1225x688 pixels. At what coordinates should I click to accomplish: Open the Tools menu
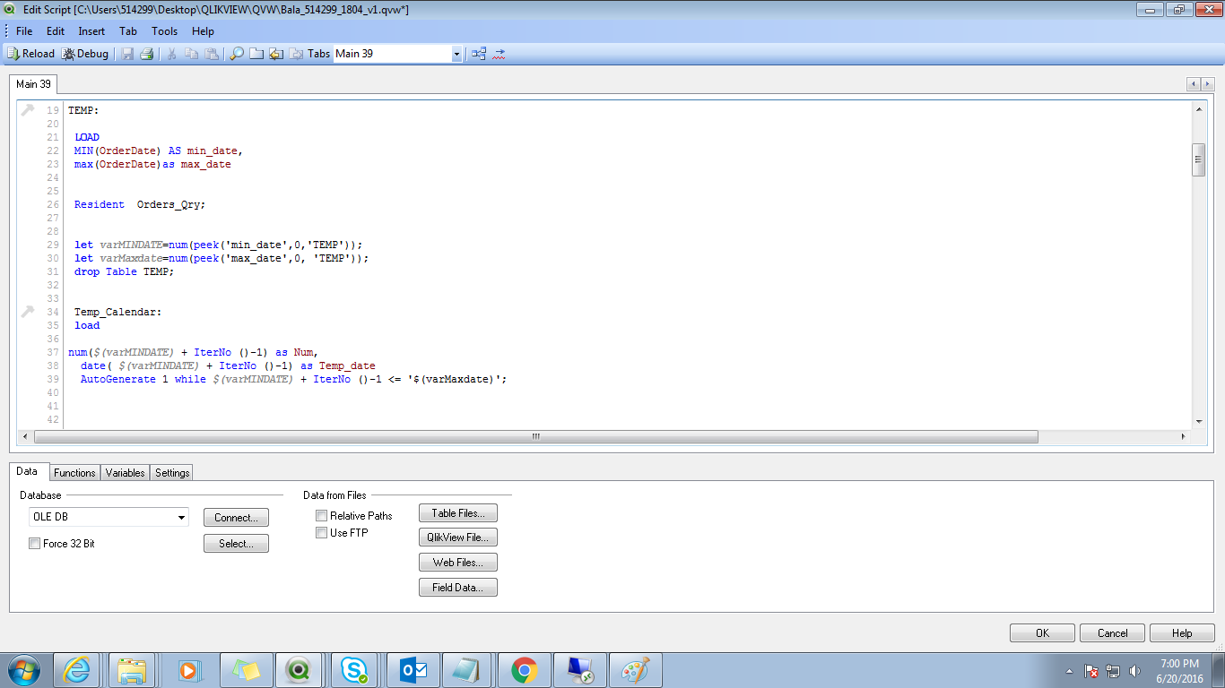[164, 31]
